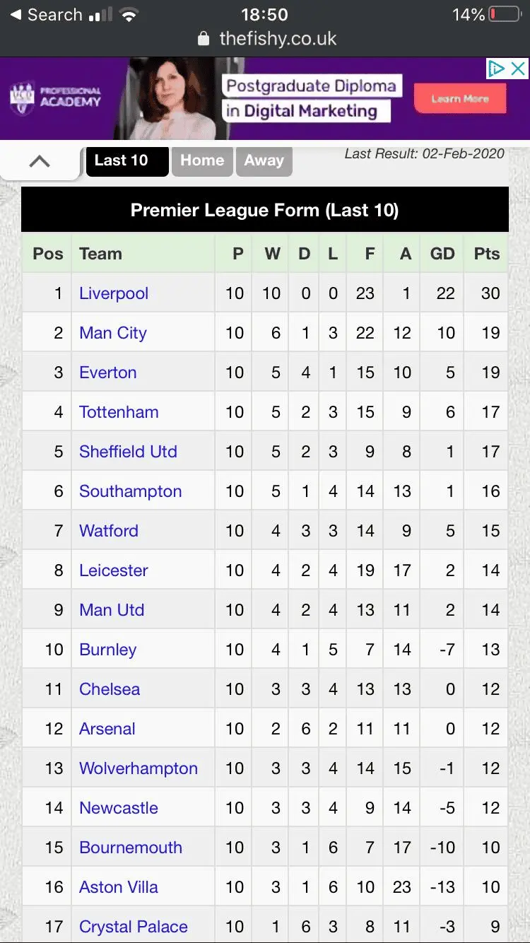Tap thefishy.co.uk address bar

tap(278, 39)
